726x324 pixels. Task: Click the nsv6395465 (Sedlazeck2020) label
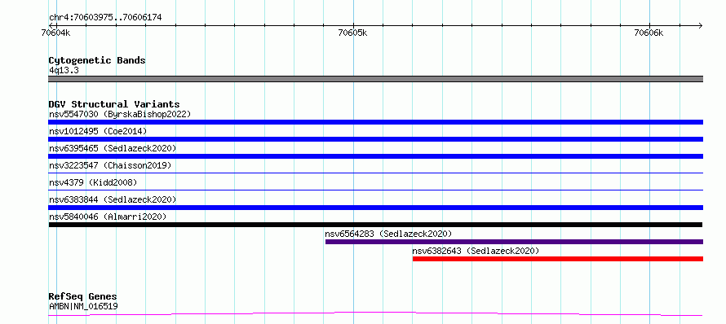click(x=113, y=148)
